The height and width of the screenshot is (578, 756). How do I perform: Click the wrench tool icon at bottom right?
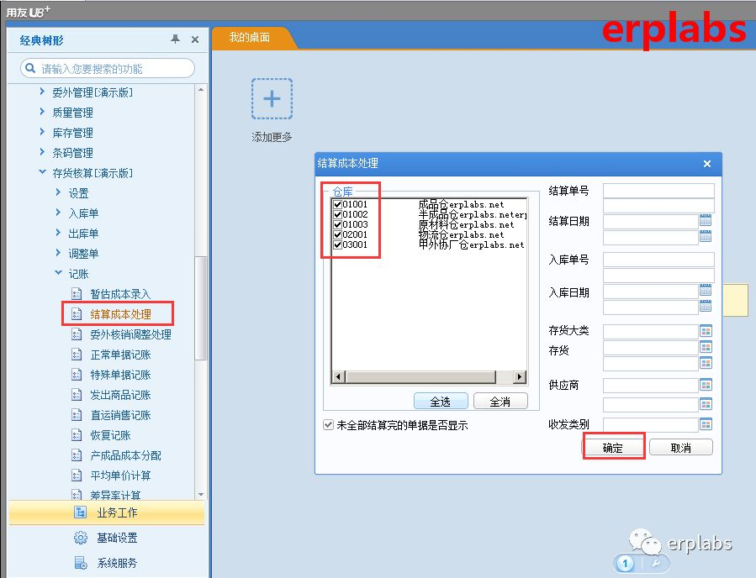tap(656, 563)
